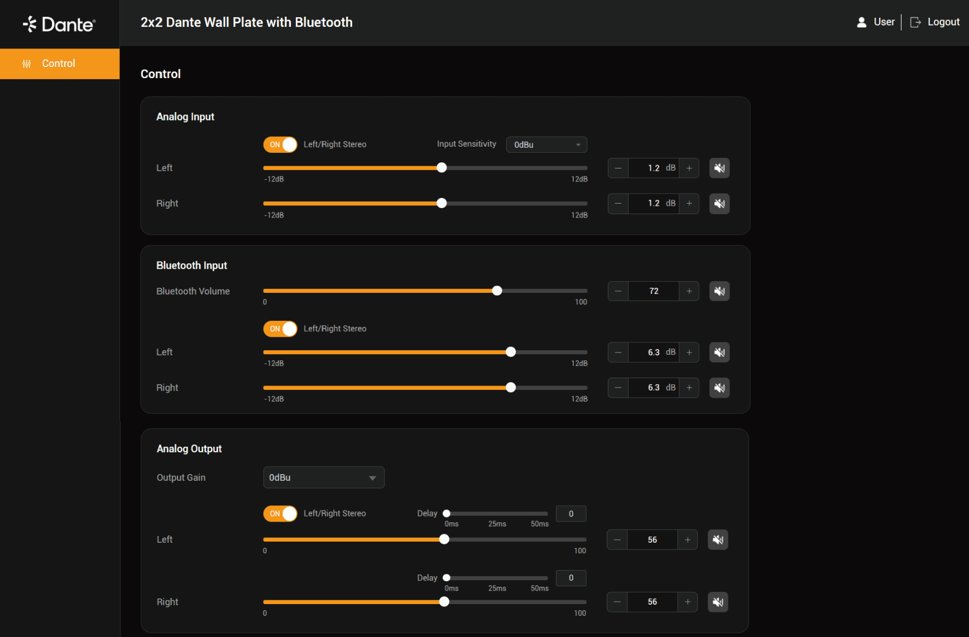
Task: Mute the Analog Input Left channel
Action: (719, 167)
